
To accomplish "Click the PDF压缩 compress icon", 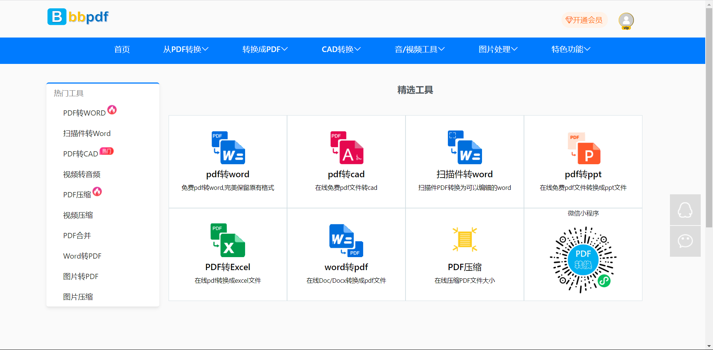I will 465,239.
